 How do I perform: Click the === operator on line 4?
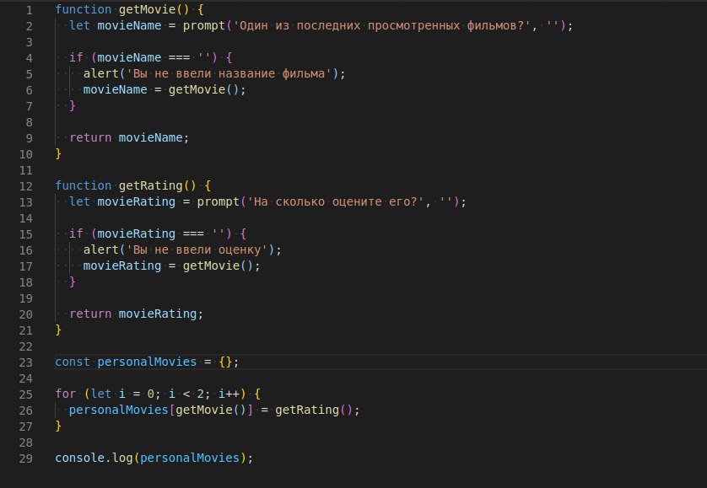pyautogui.click(x=179, y=57)
